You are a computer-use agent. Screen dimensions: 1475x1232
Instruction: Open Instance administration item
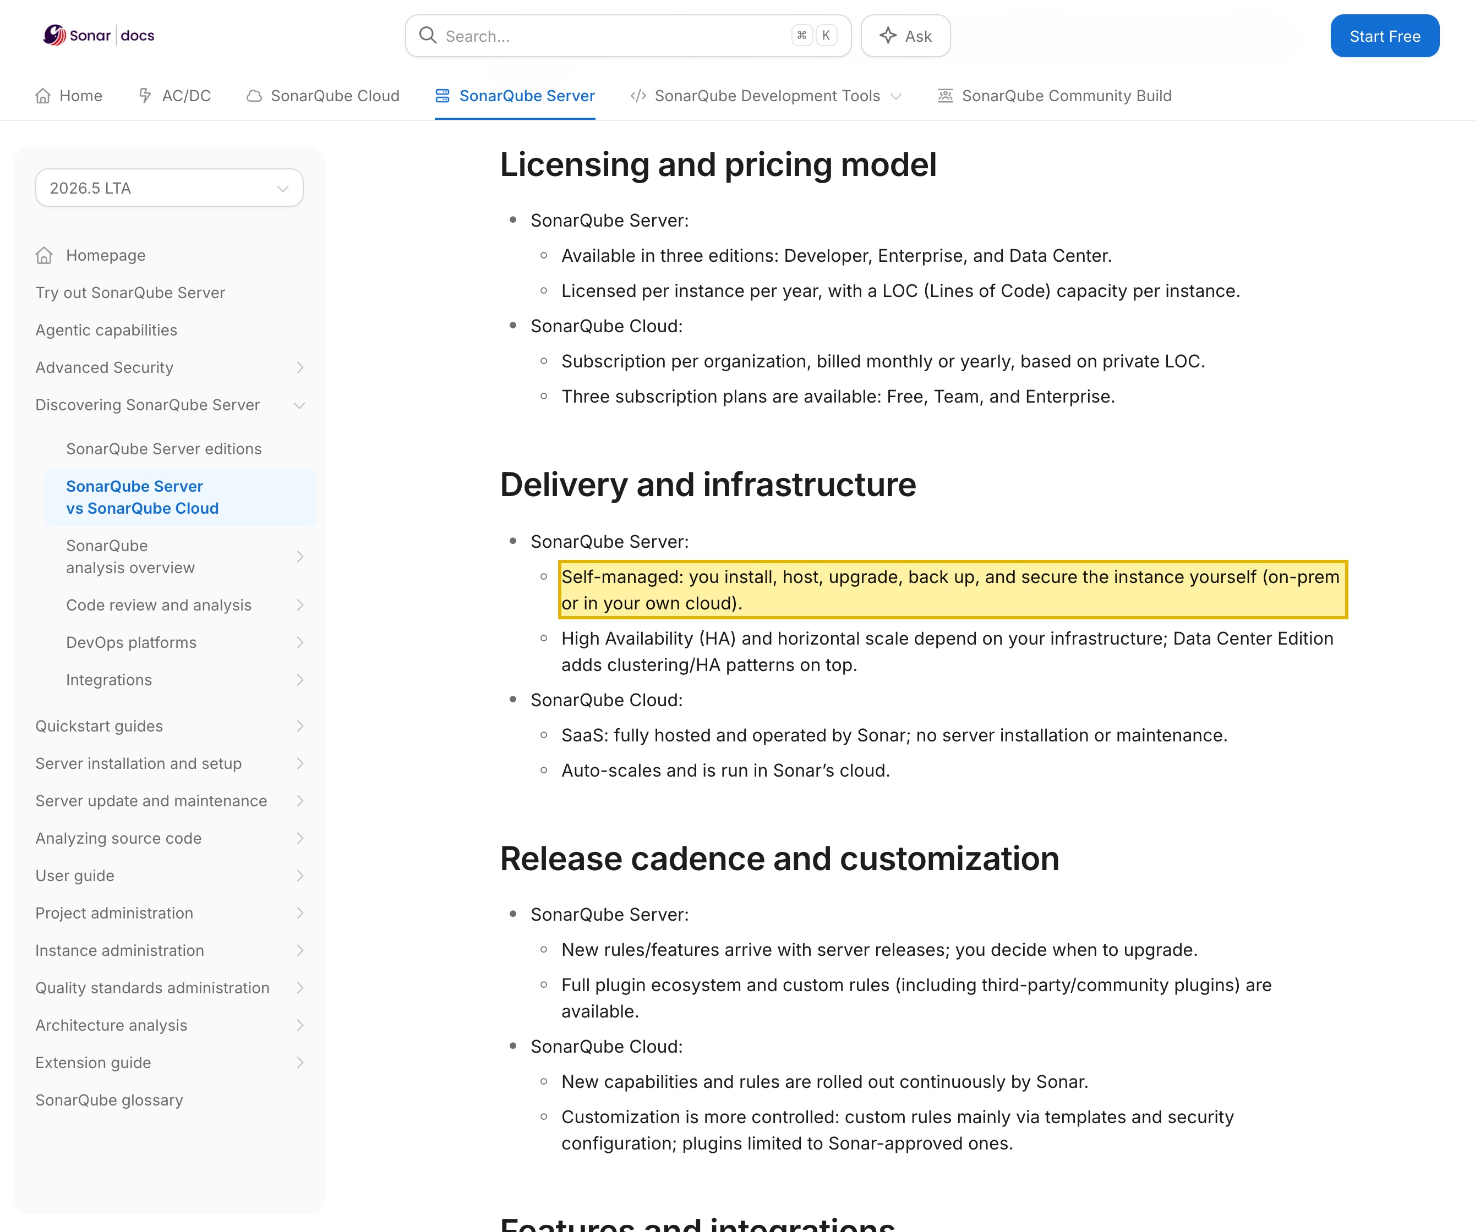pos(170,950)
